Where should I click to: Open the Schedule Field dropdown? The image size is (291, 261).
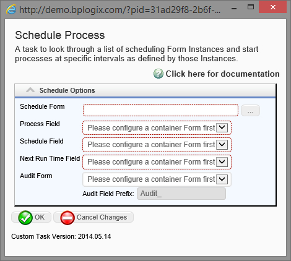(157, 145)
